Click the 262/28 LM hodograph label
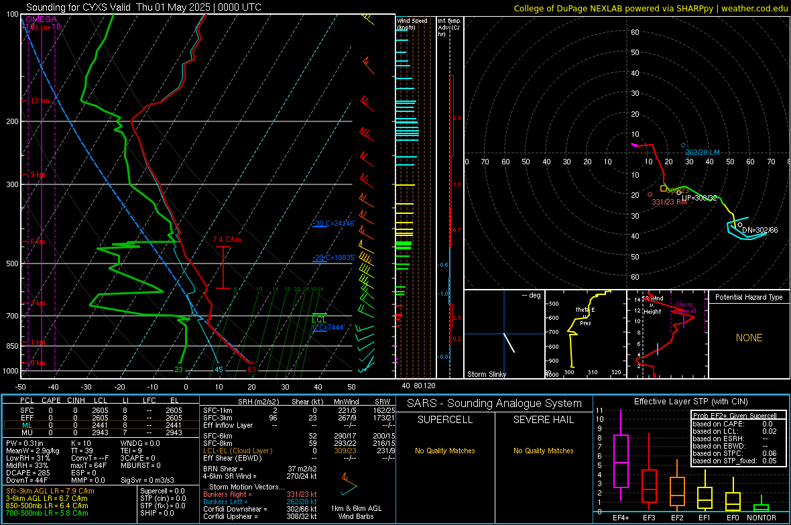Image resolution: width=791 pixels, height=525 pixels. pos(703,152)
